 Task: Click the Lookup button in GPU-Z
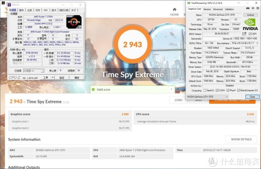pos(251,15)
